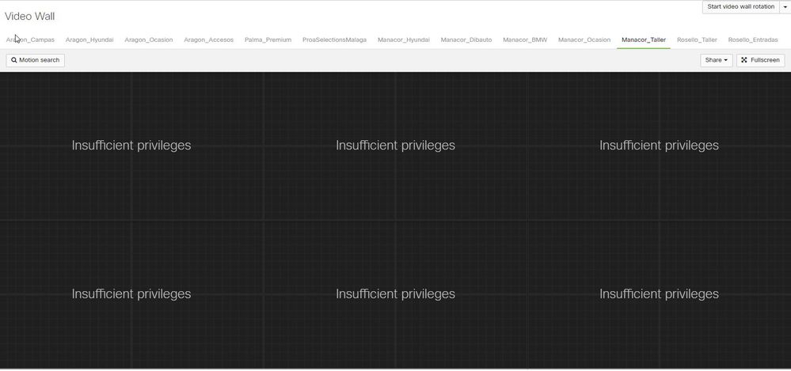
Task: Select bottom-right Insufficient privileges camera tile
Action: pos(659,294)
